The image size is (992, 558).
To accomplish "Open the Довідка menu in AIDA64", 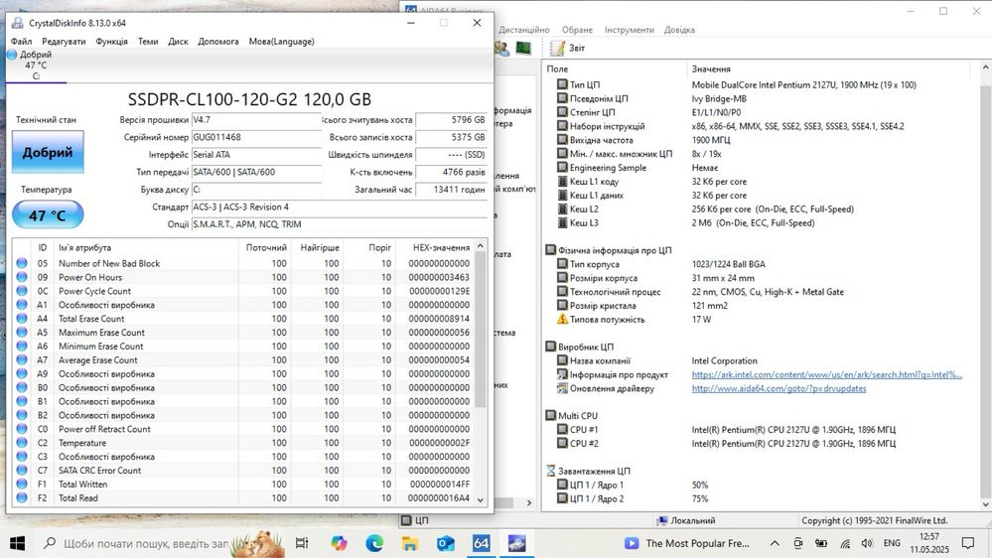I will click(679, 30).
